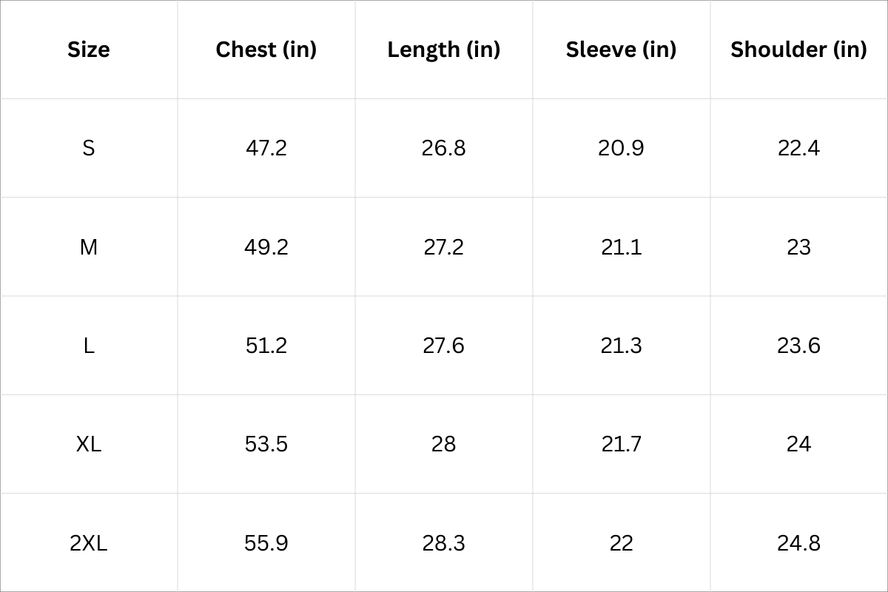Select the Chest (in) column header

click(266, 50)
